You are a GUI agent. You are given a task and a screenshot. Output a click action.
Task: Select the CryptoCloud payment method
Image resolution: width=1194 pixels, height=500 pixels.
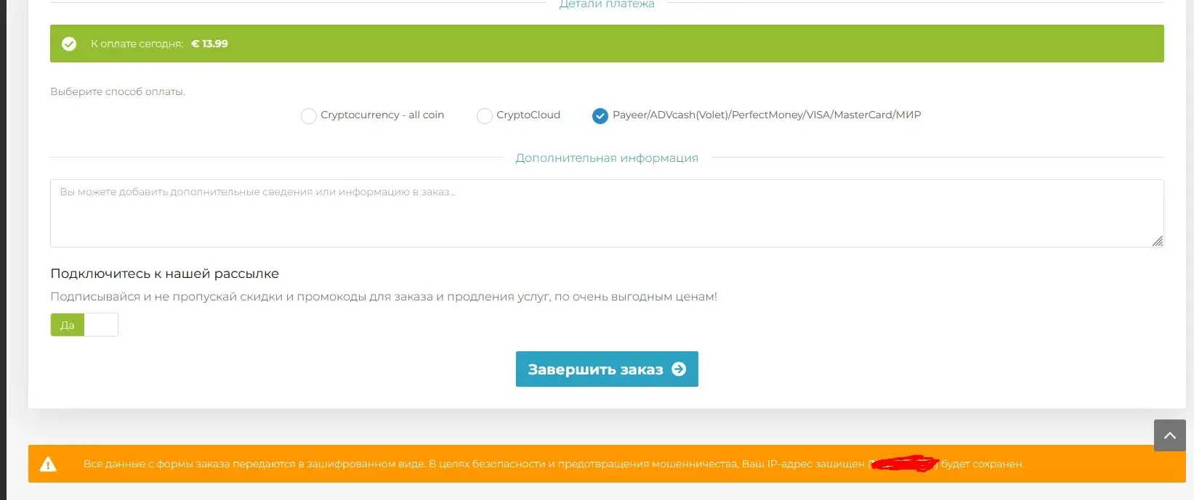pos(485,116)
